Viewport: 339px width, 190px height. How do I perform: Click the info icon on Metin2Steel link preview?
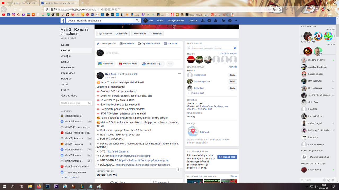click(x=178, y=170)
